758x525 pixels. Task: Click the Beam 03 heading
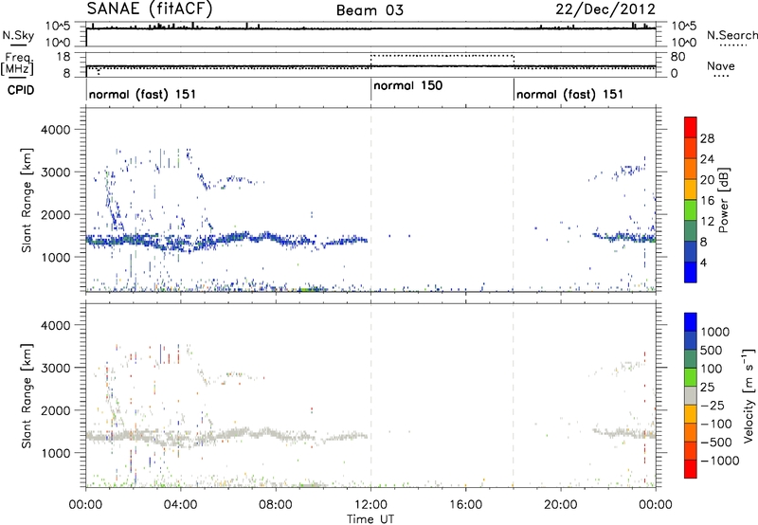[370, 10]
